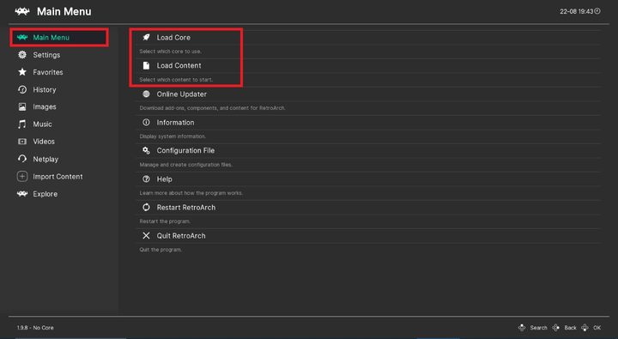Image resolution: width=618 pixels, height=339 pixels.
Task: Click the 'Display system information.' description
Action: pyautogui.click(x=173, y=136)
